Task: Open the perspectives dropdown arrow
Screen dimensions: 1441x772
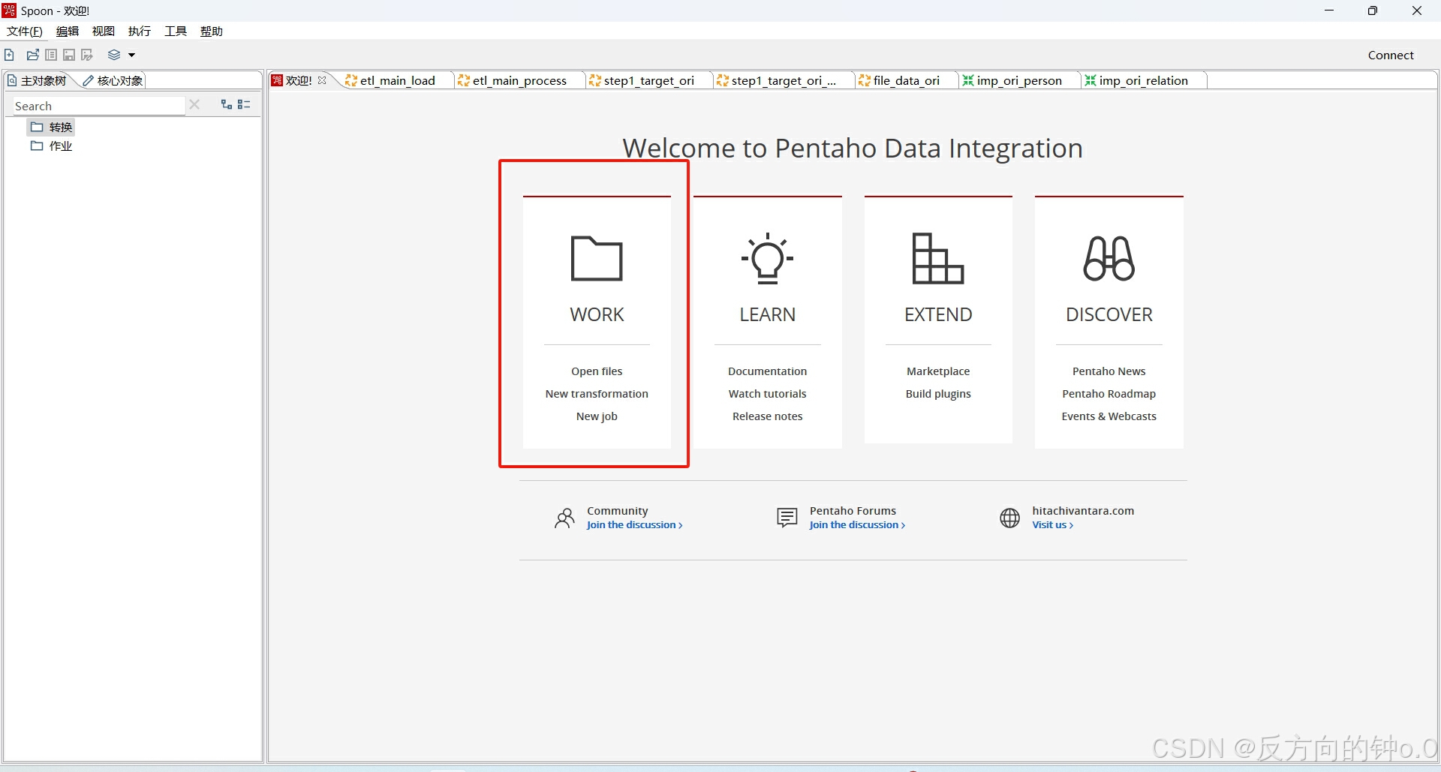Action: pyautogui.click(x=131, y=55)
